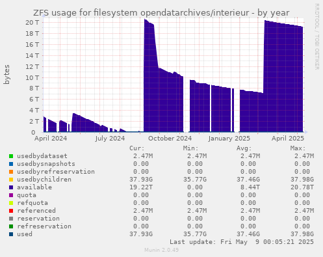Click the usedbychildren minimum value 35.77G
The height and width of the screenshot is (257, 323).
[x=195, y=180]
